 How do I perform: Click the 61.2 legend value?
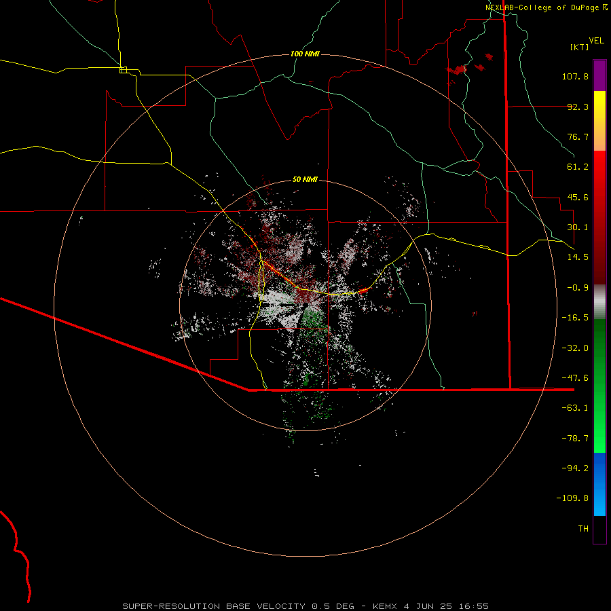tap(578, 167)
